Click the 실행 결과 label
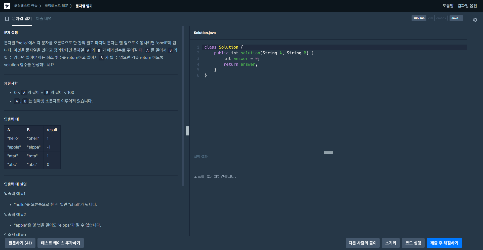This screenshot has width=483, height=250. tap(200, 157)
